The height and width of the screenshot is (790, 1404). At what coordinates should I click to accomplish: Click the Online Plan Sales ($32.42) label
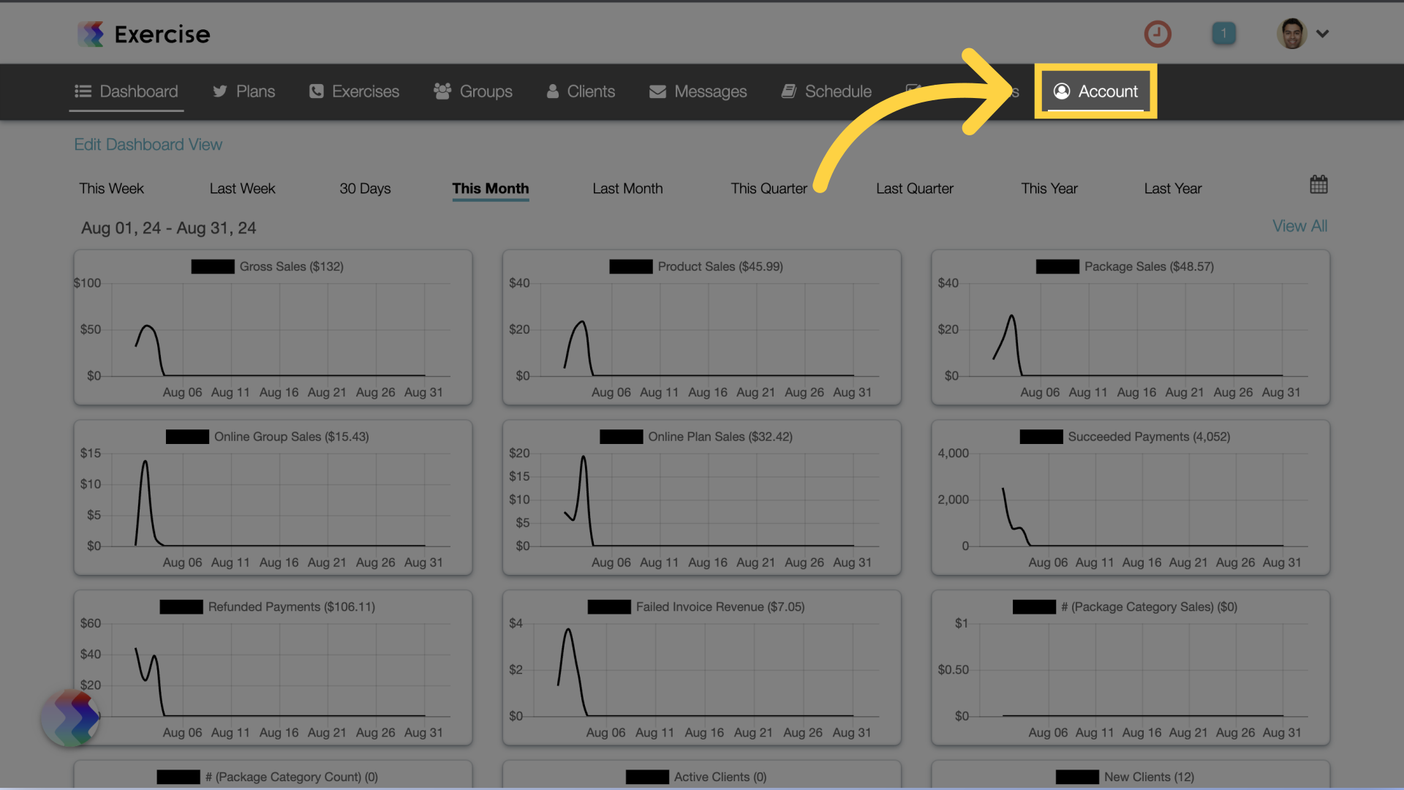[x=720, y=437]
